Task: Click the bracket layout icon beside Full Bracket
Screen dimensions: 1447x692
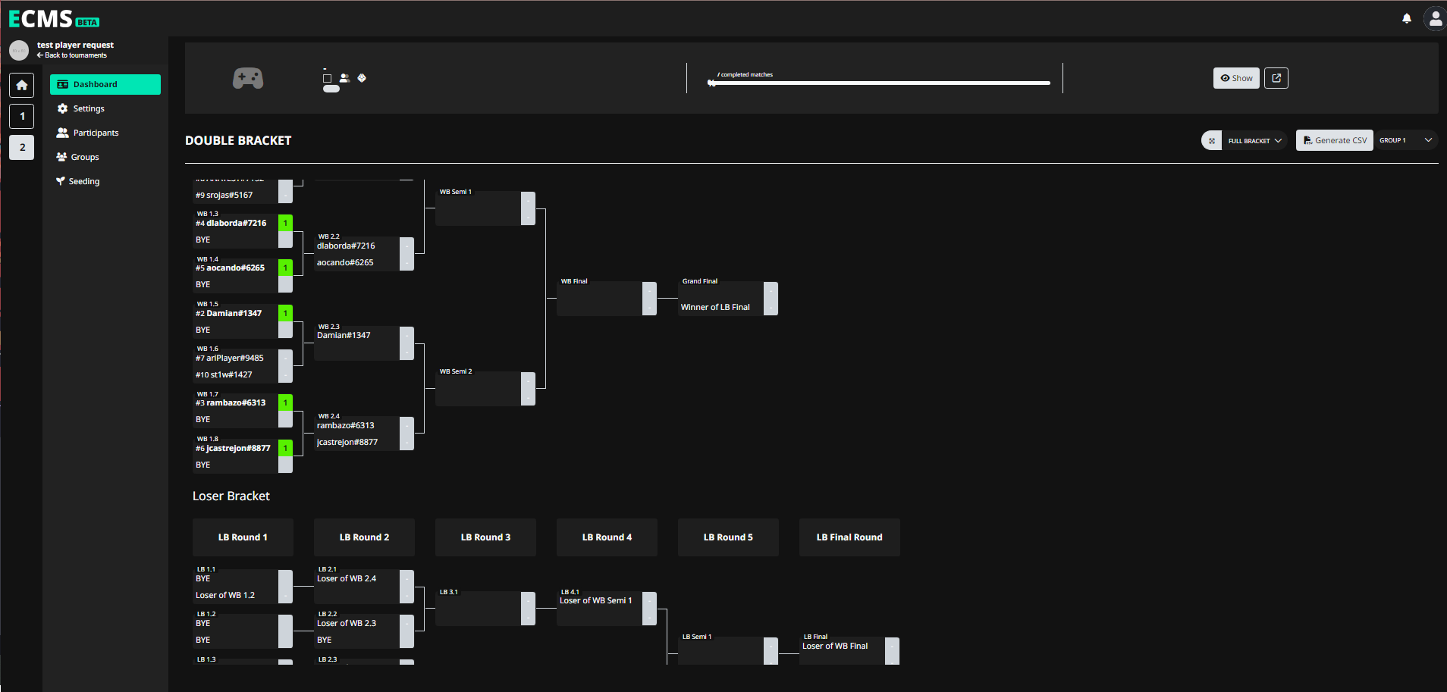Action: point(1212,140)
